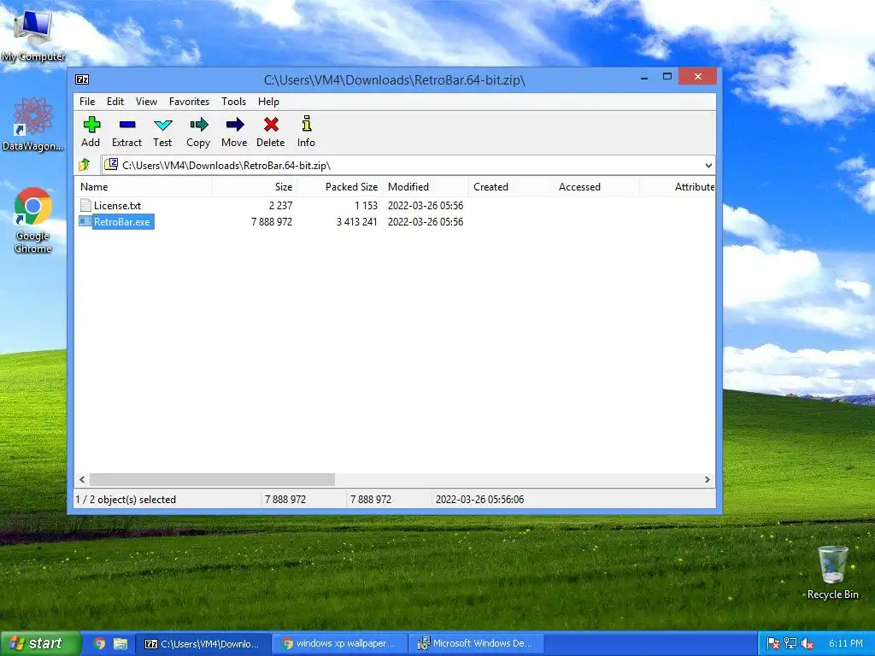Launch Google Chrome from the desktop
This screenshot has width=875, height=656.
(x=33, y=220)
